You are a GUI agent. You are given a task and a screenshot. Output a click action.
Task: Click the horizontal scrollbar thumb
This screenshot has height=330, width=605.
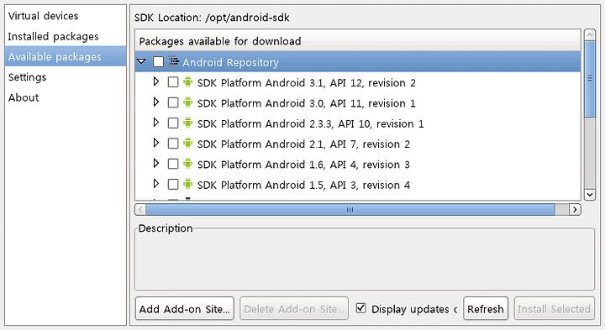[350, 210]
